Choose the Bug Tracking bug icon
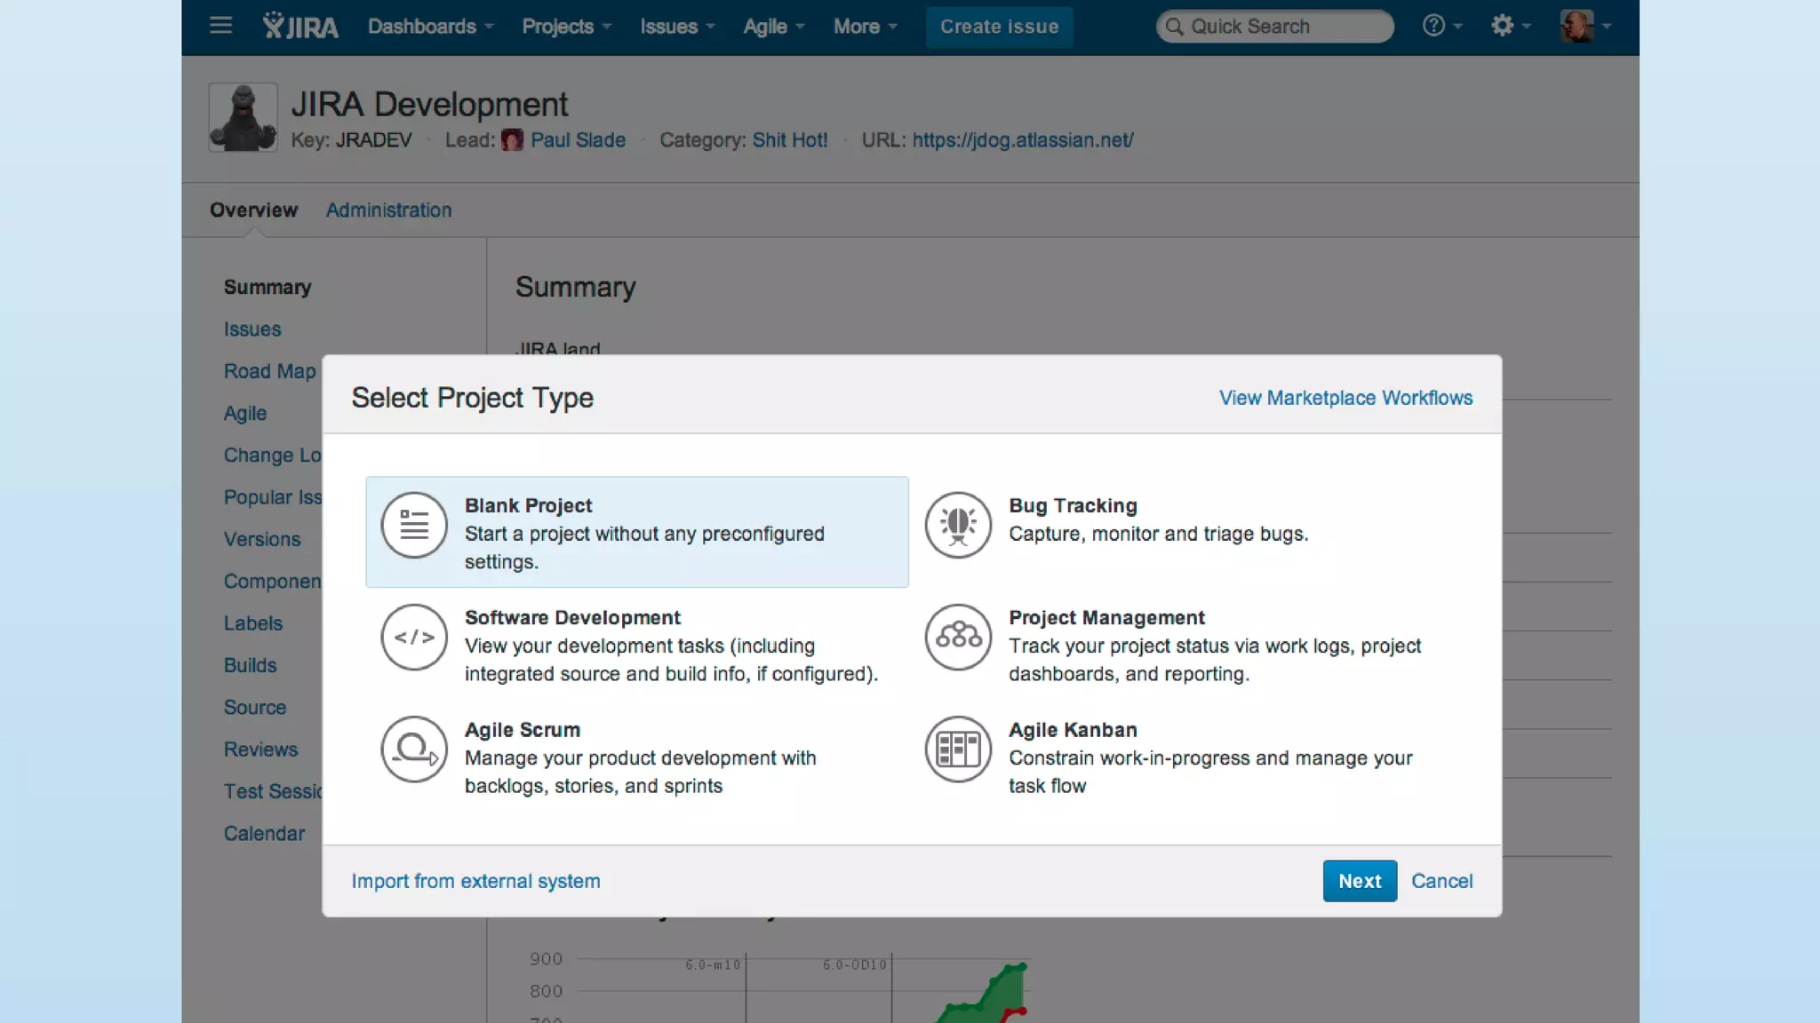The image size is (1820, 1023). [x=957, y=525]
